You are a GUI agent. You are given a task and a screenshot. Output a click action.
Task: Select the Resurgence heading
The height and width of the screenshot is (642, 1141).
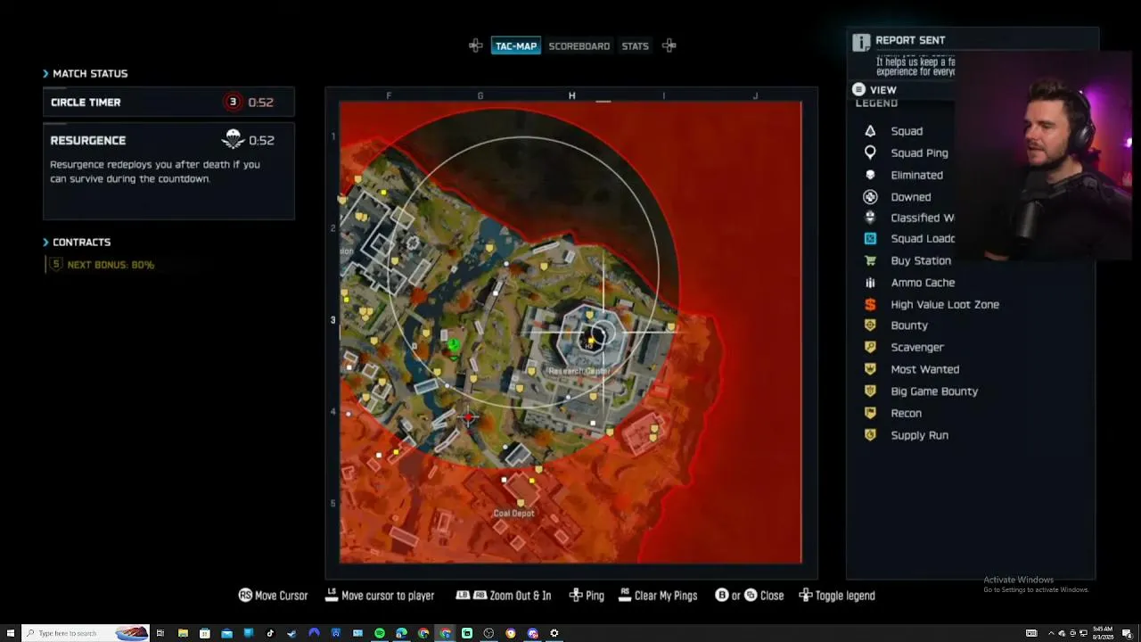click(x=88, y=140)
